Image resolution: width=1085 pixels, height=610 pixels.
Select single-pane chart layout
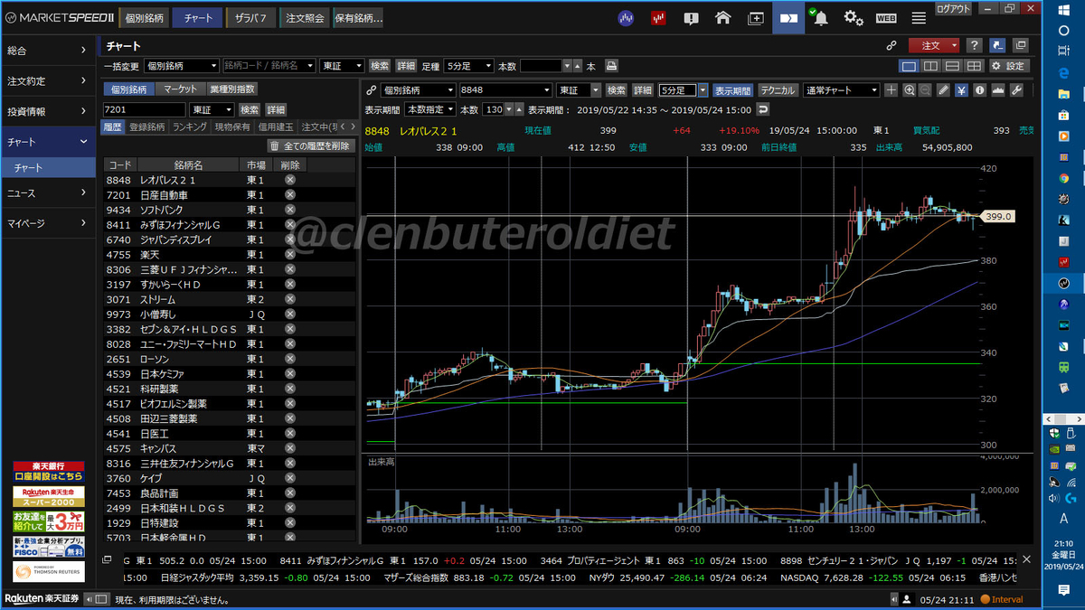(x=909, y=66)
